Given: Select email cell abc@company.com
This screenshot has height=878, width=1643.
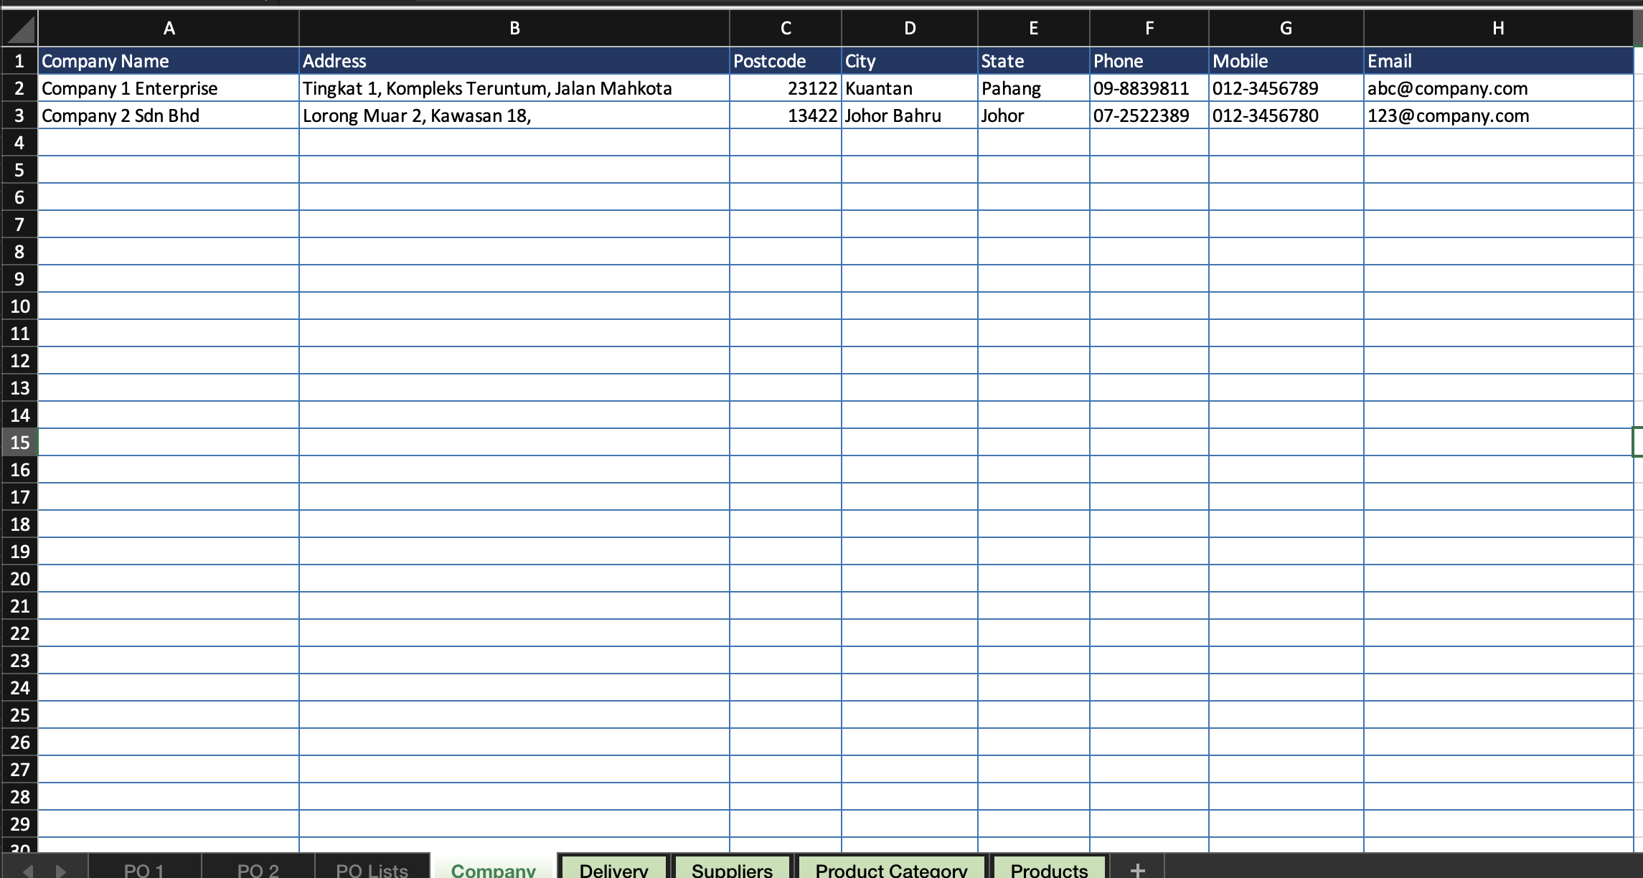Looking at the screenshot, I should tap(1499, 88).
